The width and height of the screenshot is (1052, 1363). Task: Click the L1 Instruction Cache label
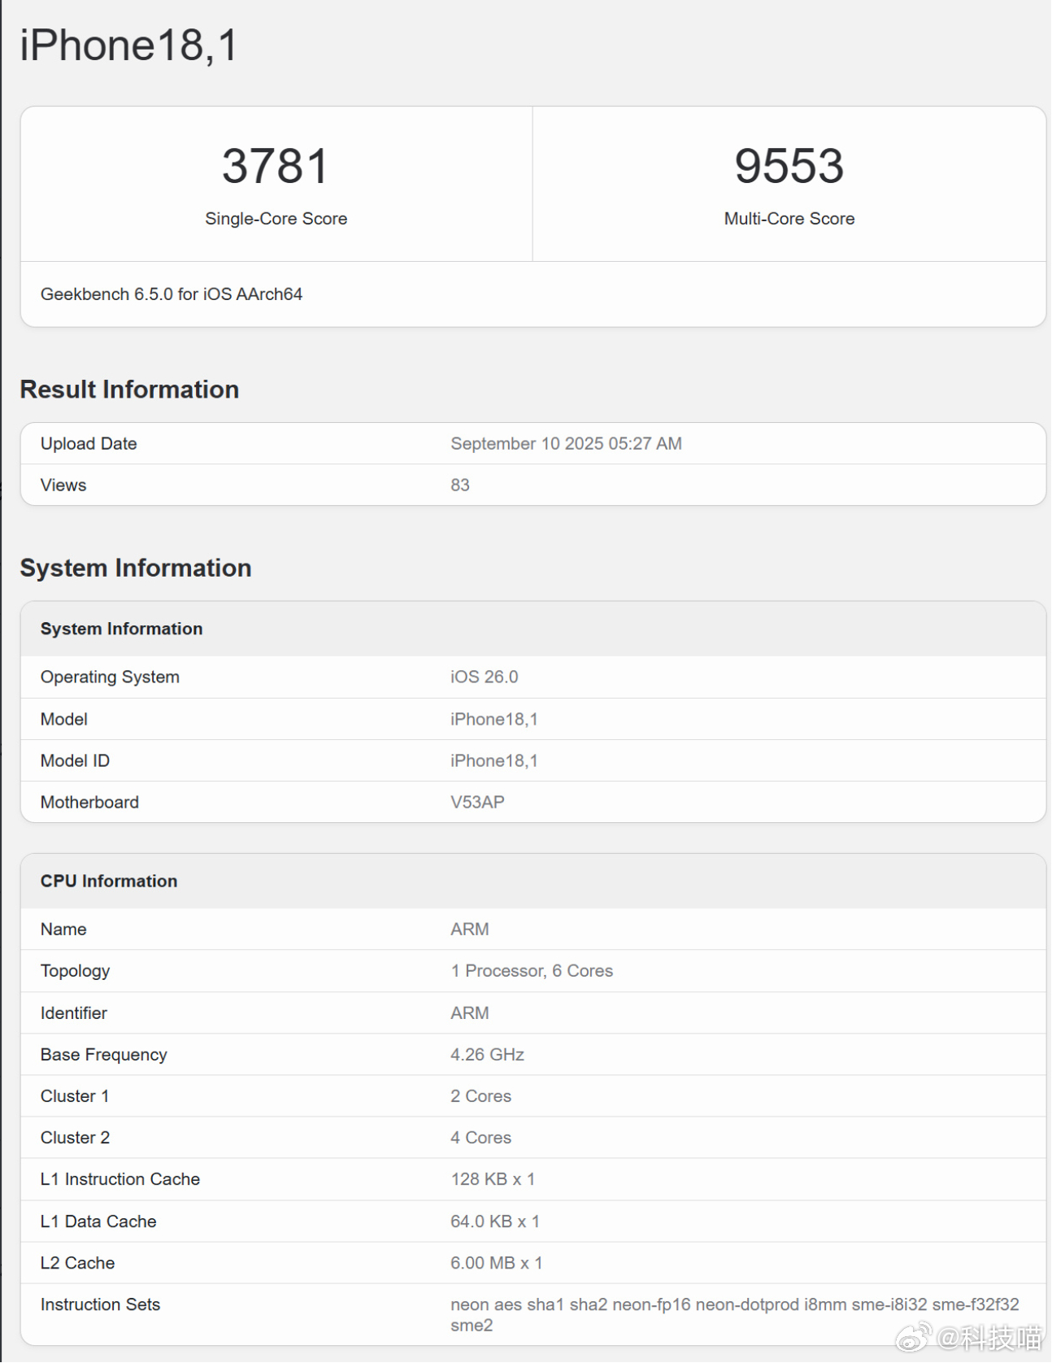click(x=120, y=1179)
